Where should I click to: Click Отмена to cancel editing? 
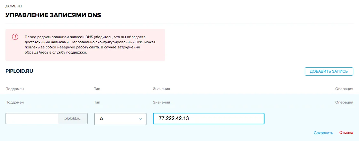tap(346, 133)
